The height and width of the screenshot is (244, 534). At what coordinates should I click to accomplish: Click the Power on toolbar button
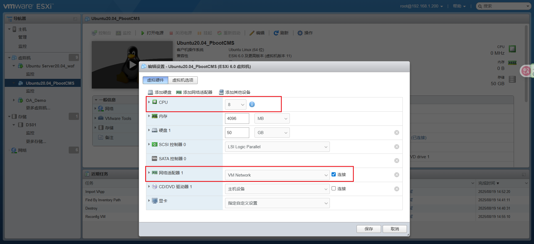[152, 33]
